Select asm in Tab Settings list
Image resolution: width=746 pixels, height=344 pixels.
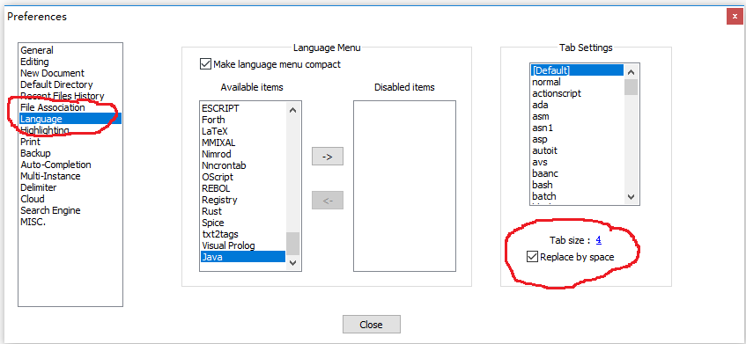(577, 116)
